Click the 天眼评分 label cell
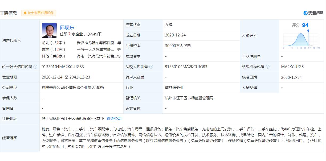Viewport: 326px width, 161px height. [259, 35]
